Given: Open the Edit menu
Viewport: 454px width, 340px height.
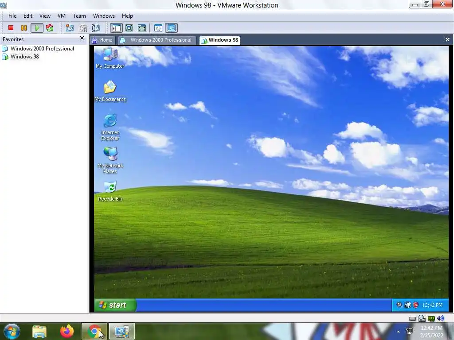Looking at the screenshot, I should (x=28, y=16).
